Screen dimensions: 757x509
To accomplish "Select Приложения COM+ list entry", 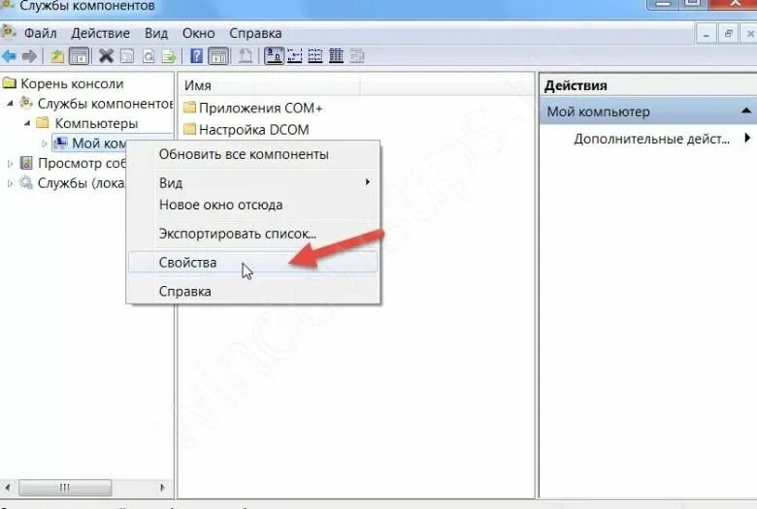I will (261, 108).
